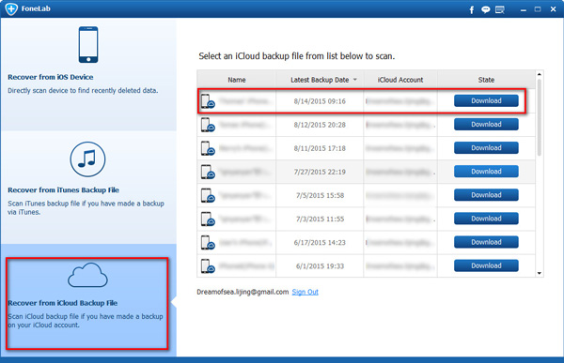Click scrollbar up arrow in backup list
564x363 pixels.
(540, 74)
